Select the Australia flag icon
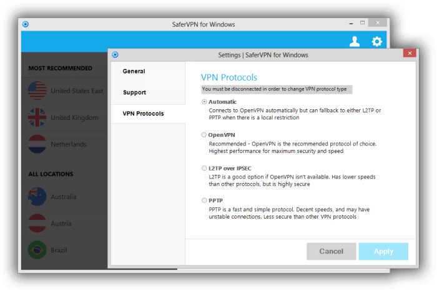The height and width of the screenshot is (291, 437). click(37, 197)
